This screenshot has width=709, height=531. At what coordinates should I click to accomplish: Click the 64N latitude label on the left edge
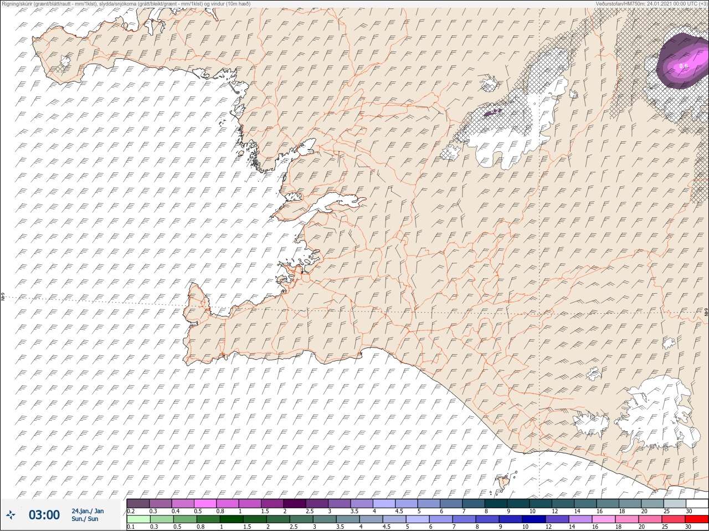(3, 298)
